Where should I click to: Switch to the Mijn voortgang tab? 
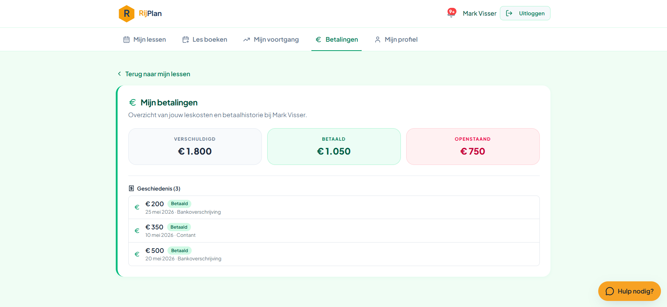coord(271,40)
